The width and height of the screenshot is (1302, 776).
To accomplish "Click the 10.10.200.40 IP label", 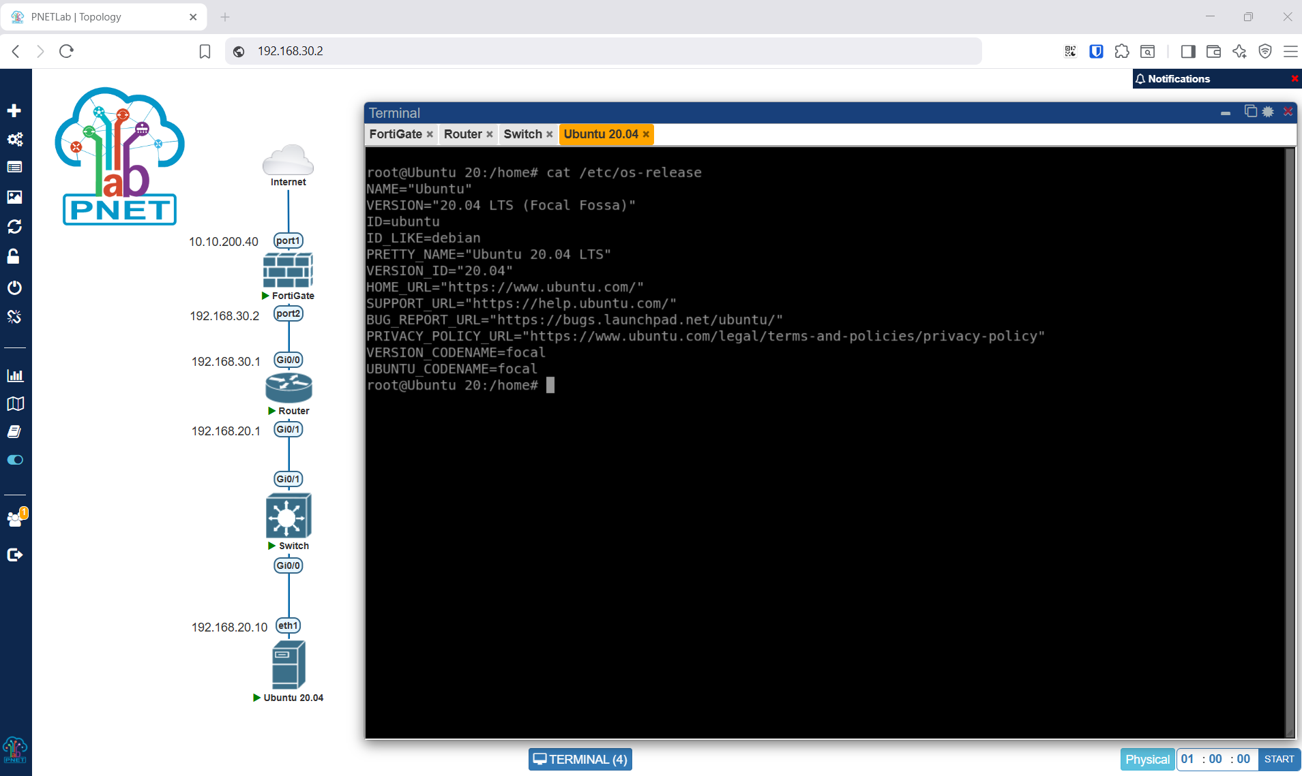I will pos(224,242).
